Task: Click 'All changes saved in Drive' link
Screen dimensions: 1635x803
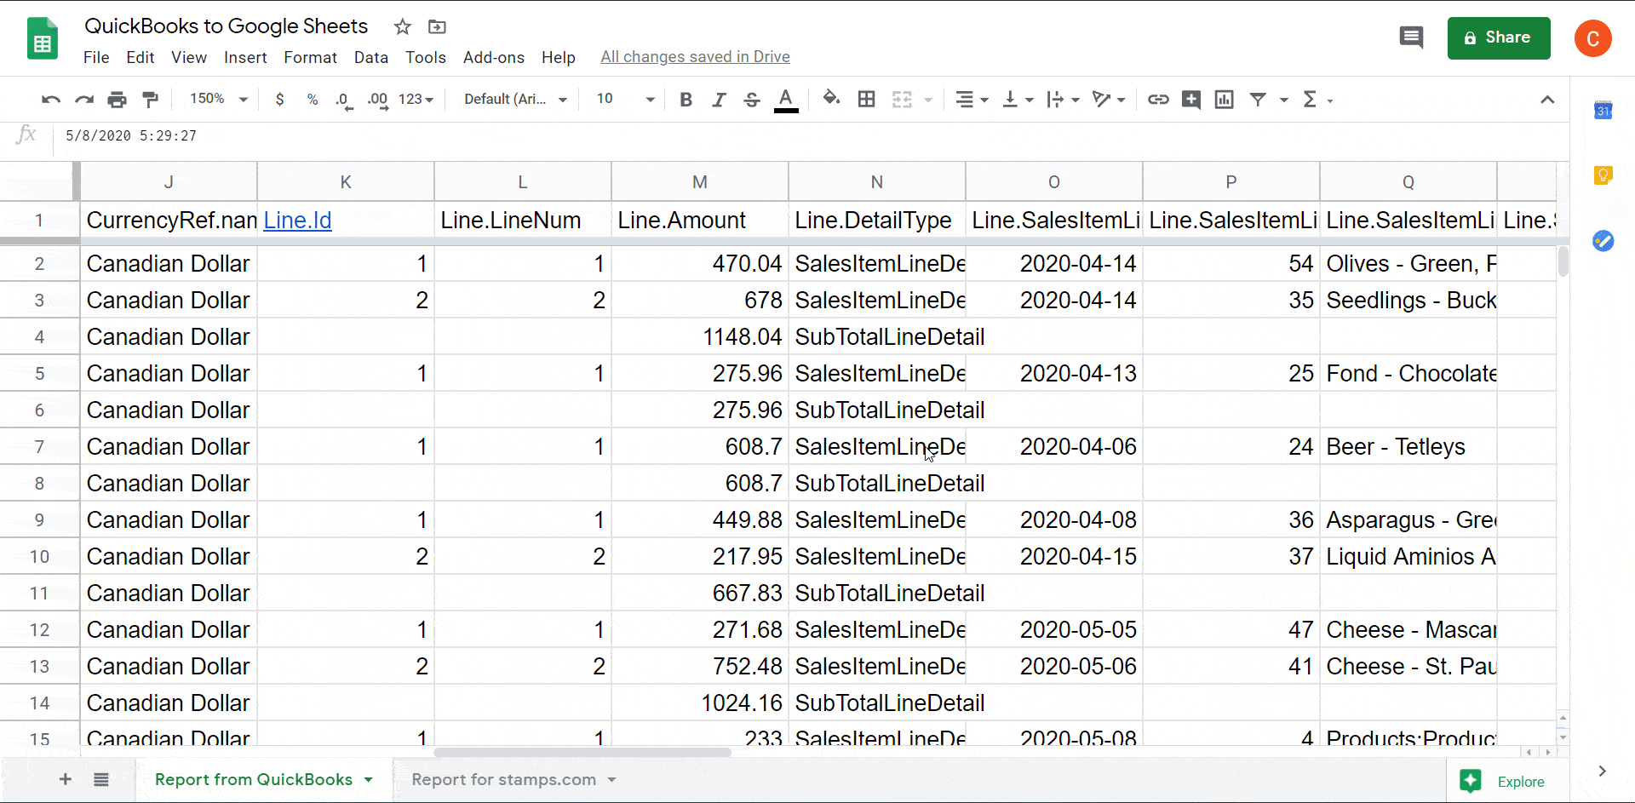Action: click(x=695, y=57)
